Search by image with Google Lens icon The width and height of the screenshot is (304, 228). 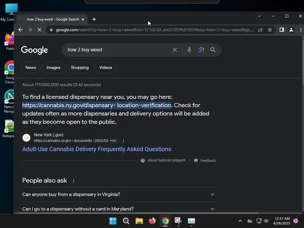201,50
